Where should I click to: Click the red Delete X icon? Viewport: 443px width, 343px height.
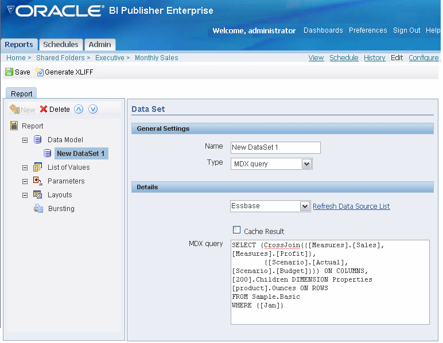pos(44,109)
